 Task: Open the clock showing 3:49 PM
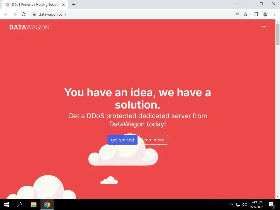[x=256, y=205]
